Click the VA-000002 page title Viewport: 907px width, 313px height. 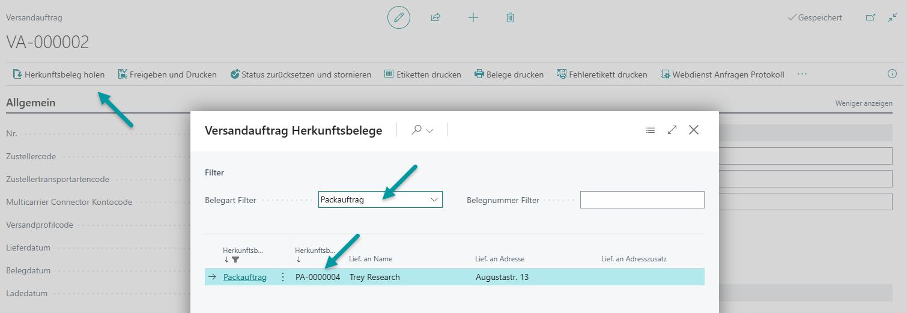click(x=47, y=42)
